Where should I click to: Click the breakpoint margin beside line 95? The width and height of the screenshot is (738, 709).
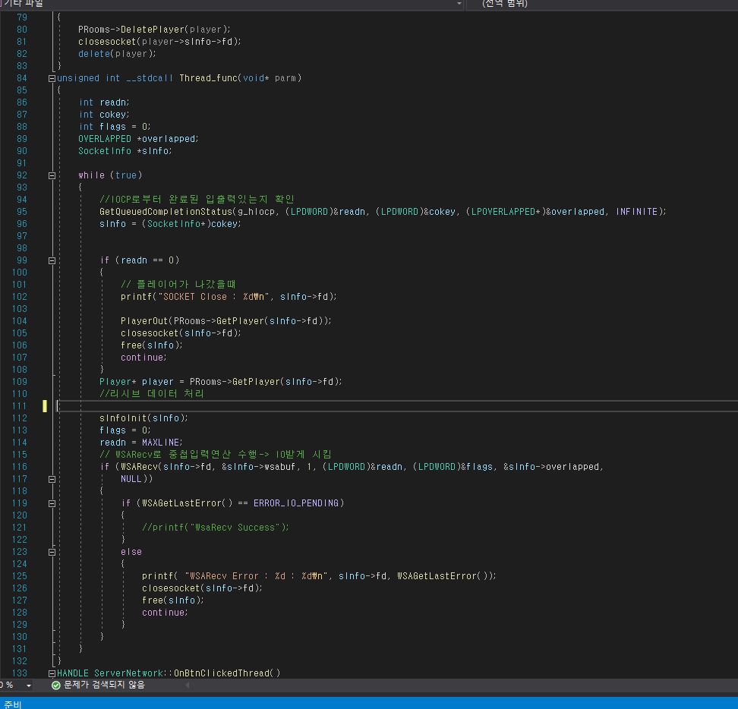(x=8, y=212)
